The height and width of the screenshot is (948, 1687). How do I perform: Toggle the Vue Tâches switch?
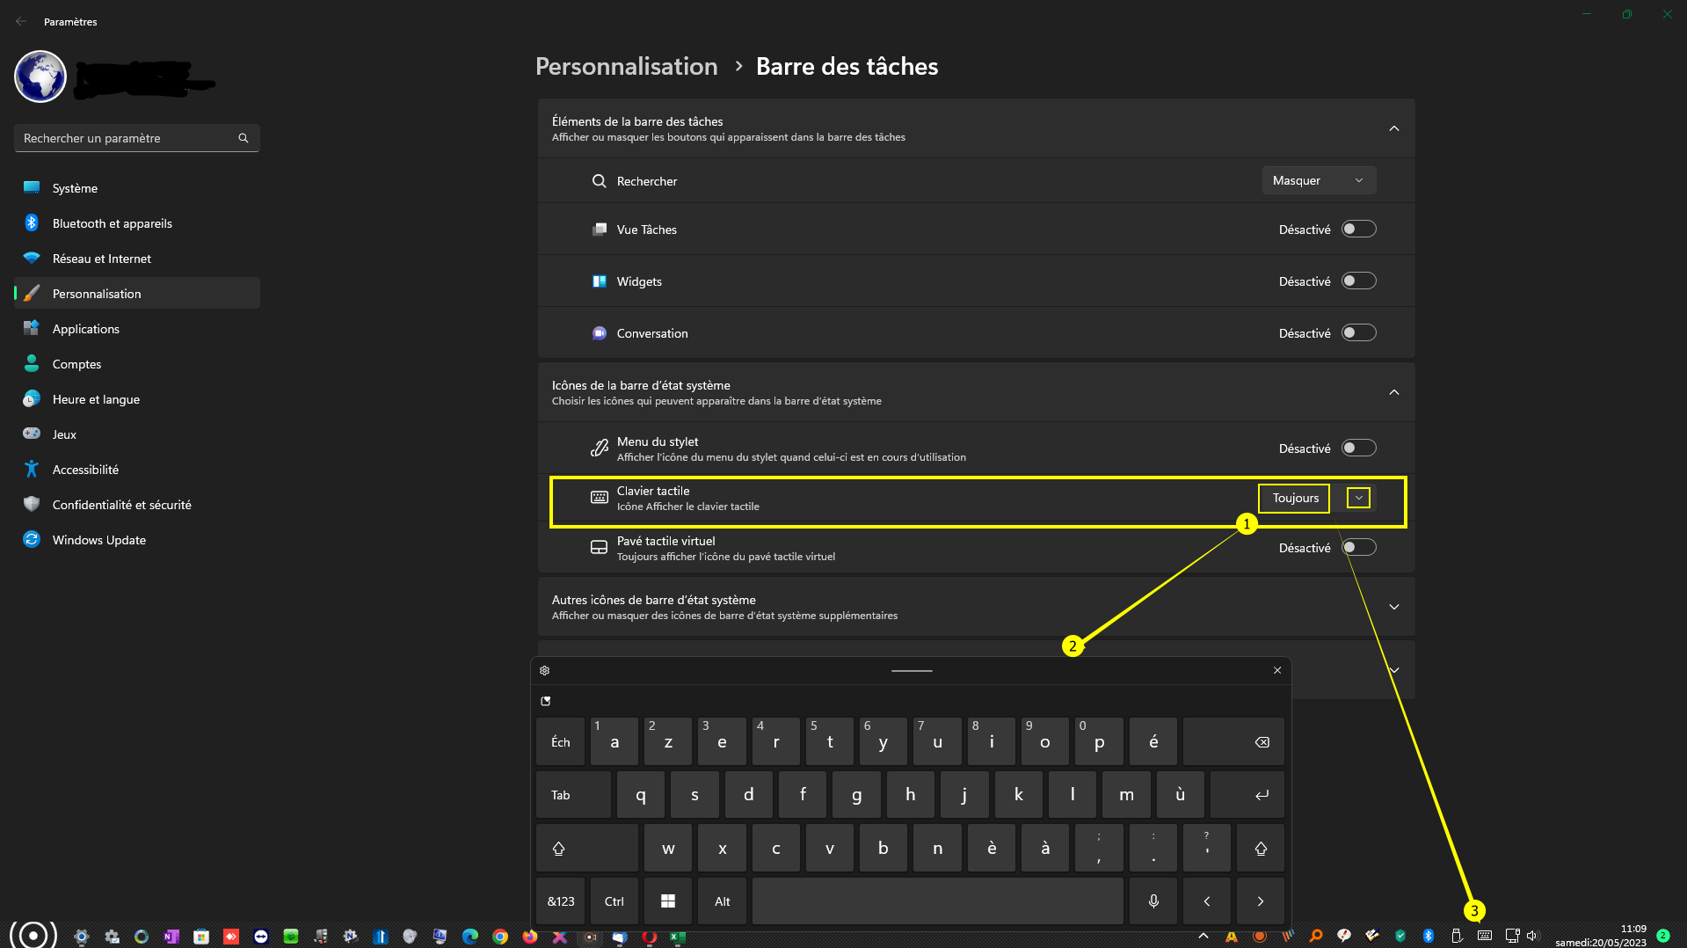pos(1358,230)
